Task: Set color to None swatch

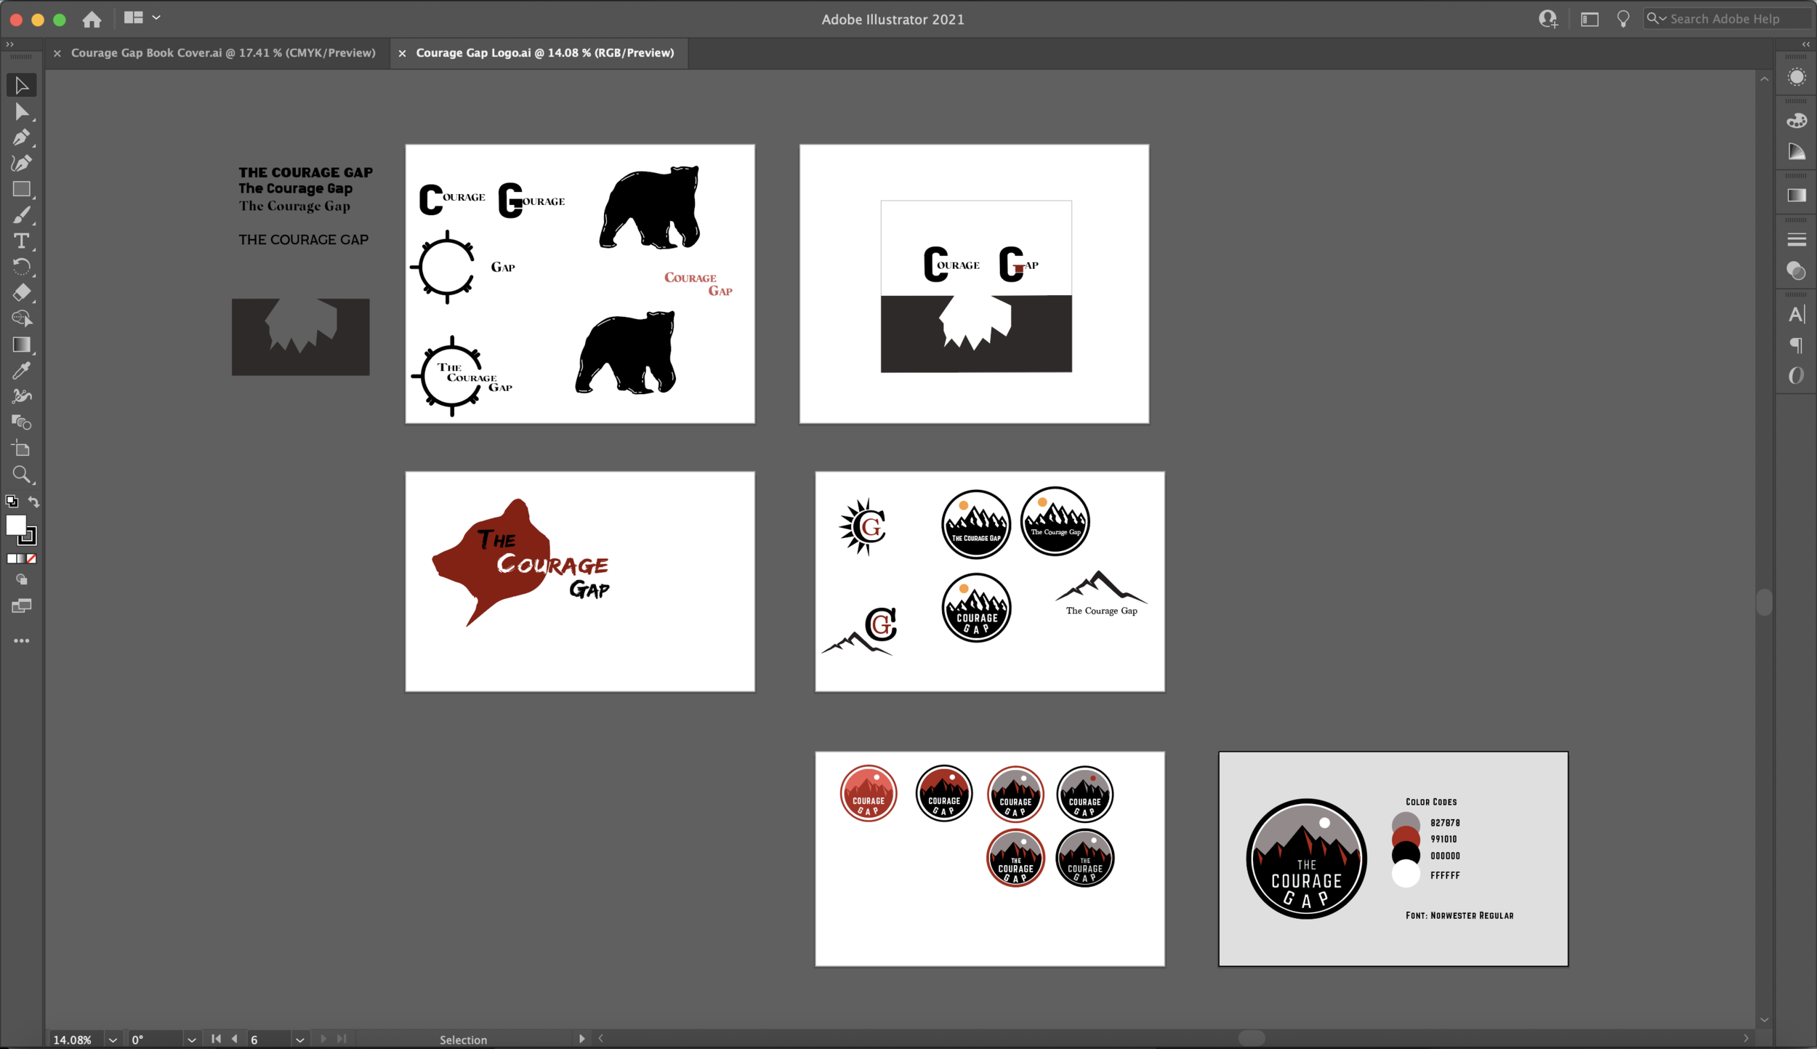Action: click(31, 558)
